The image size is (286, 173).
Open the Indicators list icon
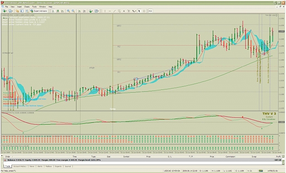[90, 11]
